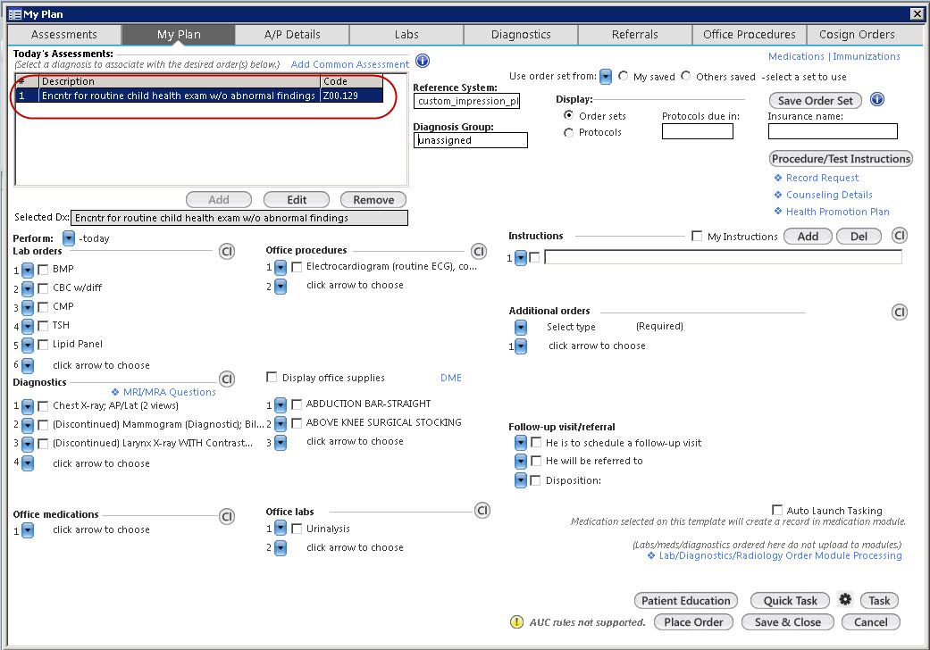Open the gear settings icon beside Quick Task

(x=845, y=599)
